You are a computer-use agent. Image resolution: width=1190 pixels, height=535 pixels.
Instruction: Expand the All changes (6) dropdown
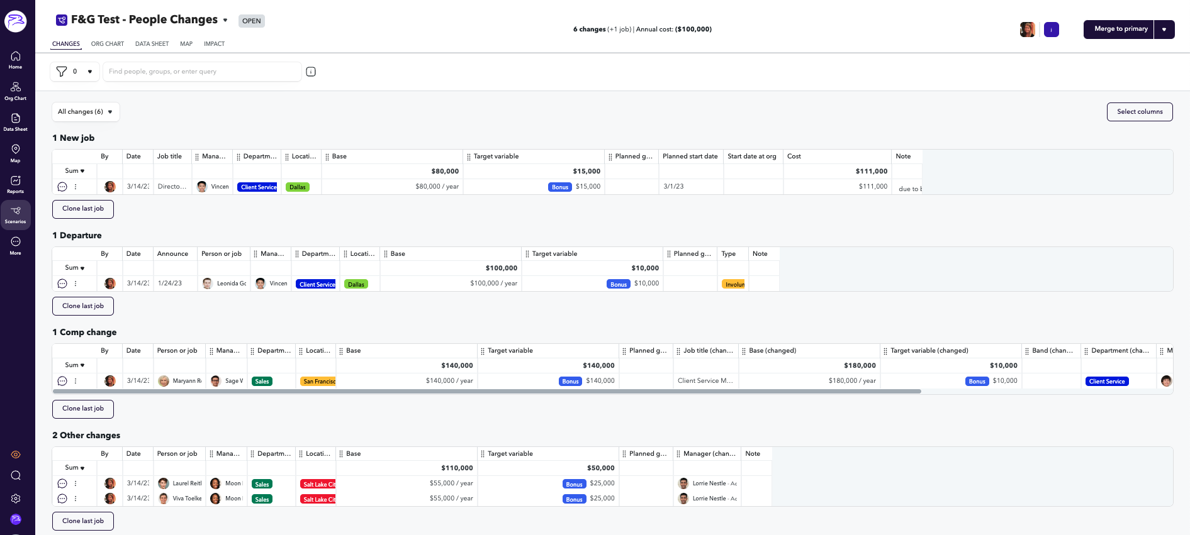click(x=86, y=112)
